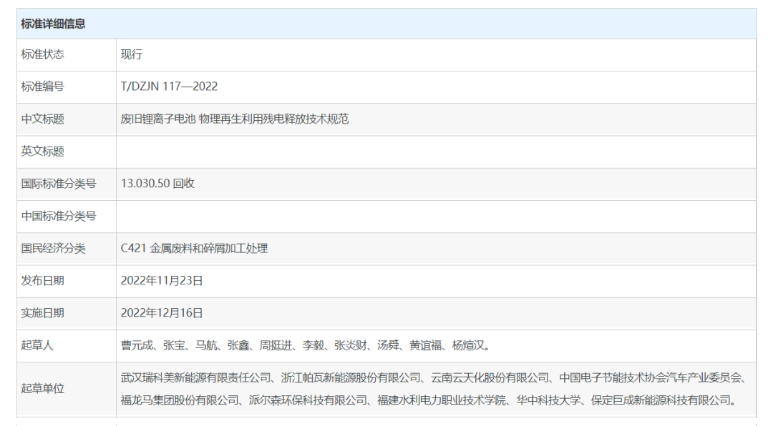The width and height of the screenshot is (773, 426).
Task: Select the drafter names list starting 曹元成
Action: point(306,345)
